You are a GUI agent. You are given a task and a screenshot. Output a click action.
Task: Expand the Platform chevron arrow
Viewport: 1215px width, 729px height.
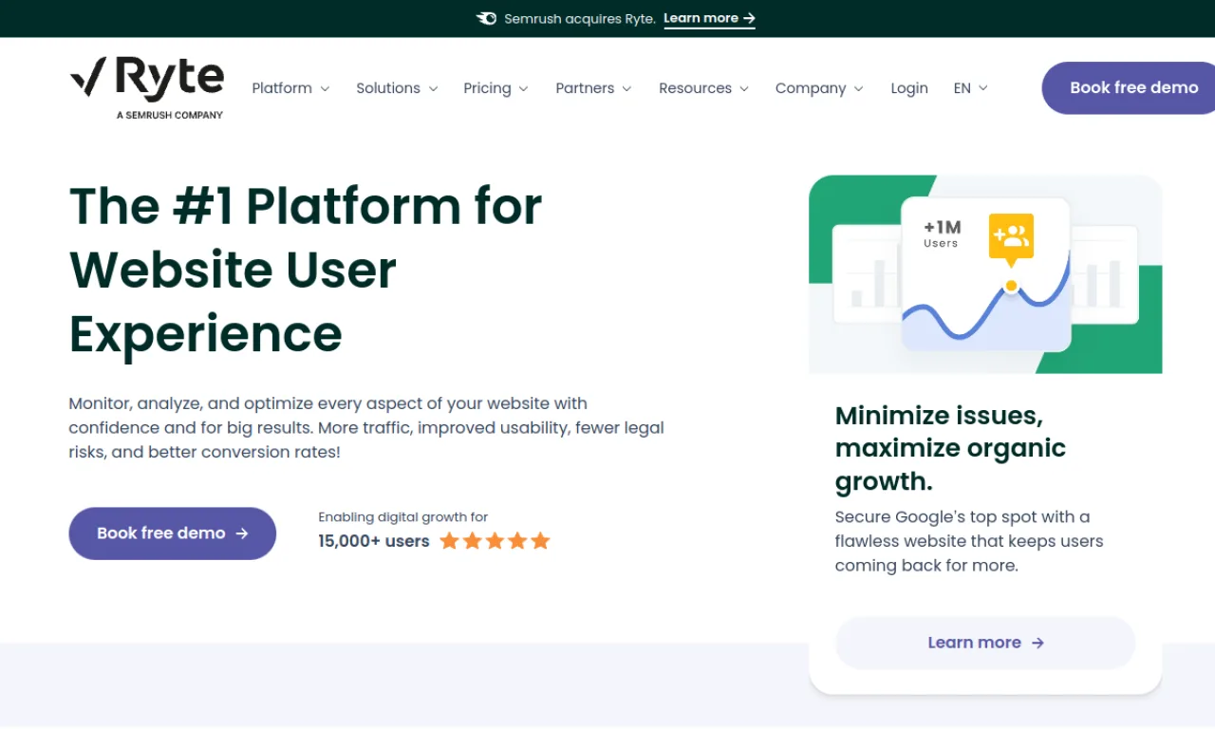[x=325, y=88]
